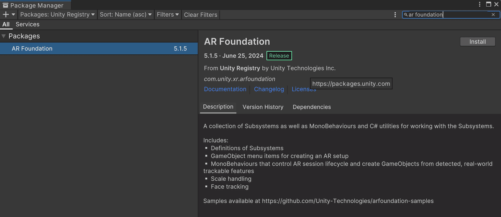Open the Filters dropdown
The height and width of the screenshot is (217, 501).
pyautogui.click(x=168, y=15)
